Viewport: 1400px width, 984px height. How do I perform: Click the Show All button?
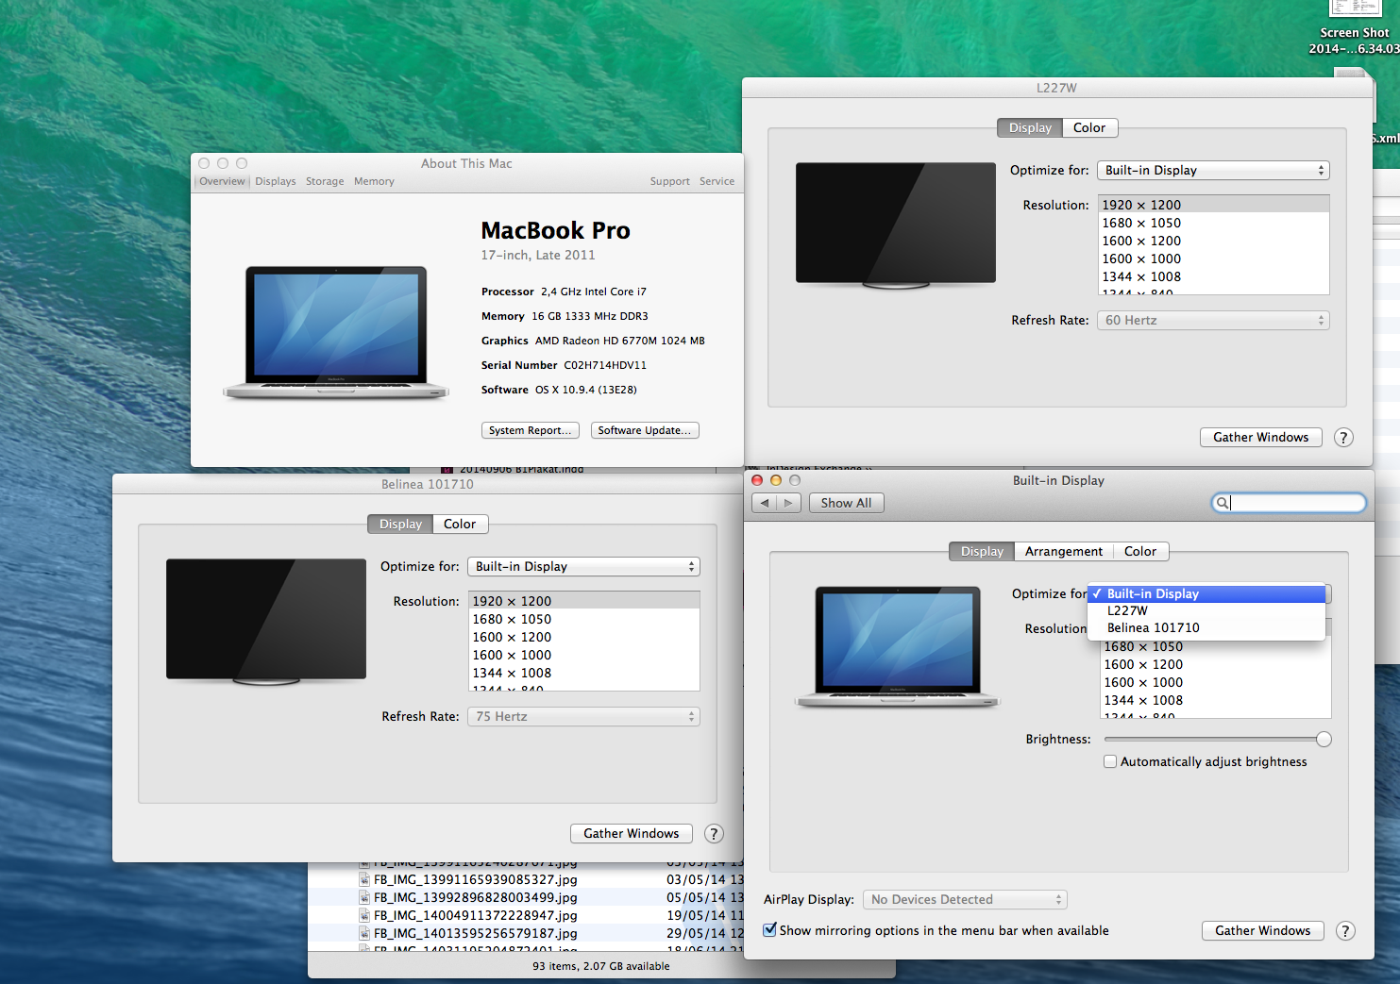(x=846, y=503)
